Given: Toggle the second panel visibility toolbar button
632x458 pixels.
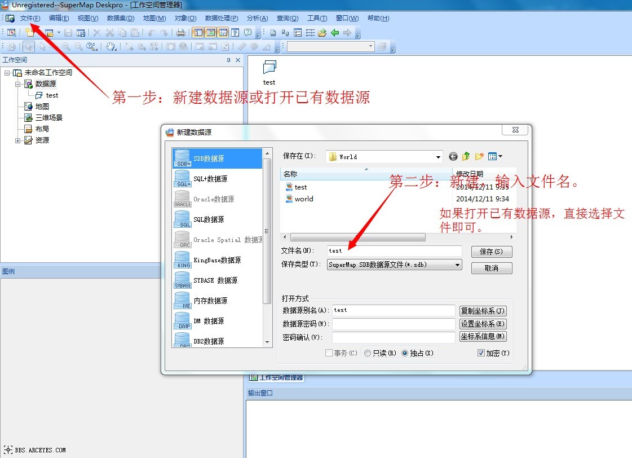Looking at the screenshot, I should [x=210, y=33].
